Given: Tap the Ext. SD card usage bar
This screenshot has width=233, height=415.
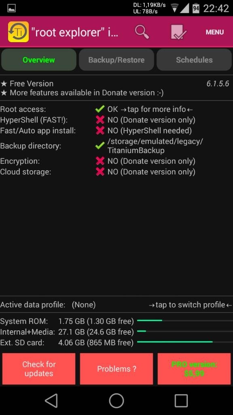Looking at the screenshot, I should 185,342.
